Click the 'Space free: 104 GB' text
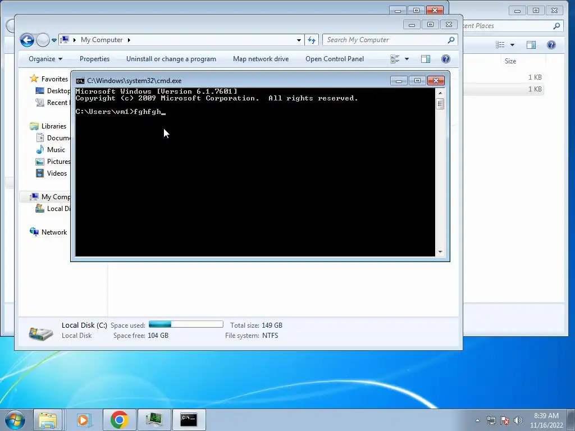 [x=141, y=336]
